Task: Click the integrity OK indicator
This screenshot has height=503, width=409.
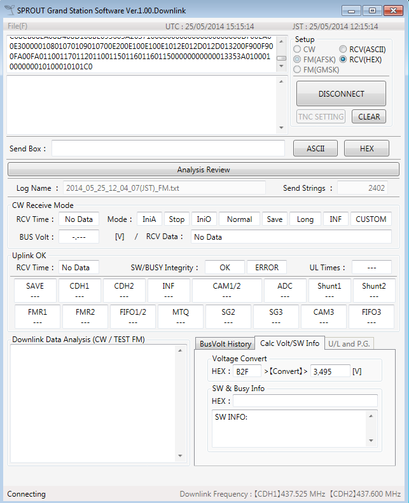Action: tap(225, 267)
